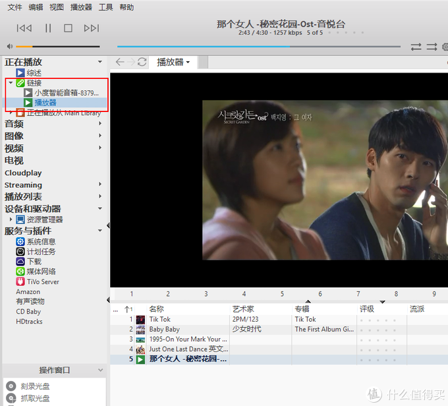Open the CD Baby service link
Screen dimensions: 448x406
pos(28,311)
